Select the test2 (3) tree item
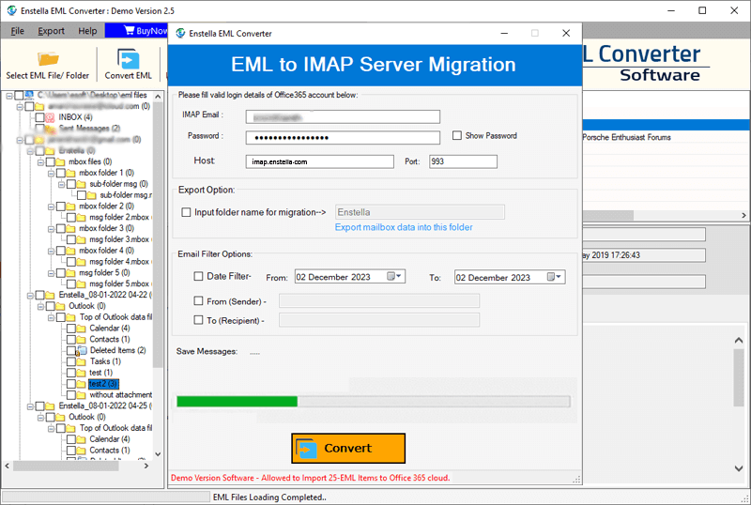The width and height of the screenshot is (751, 505). (x=103, y=384)
